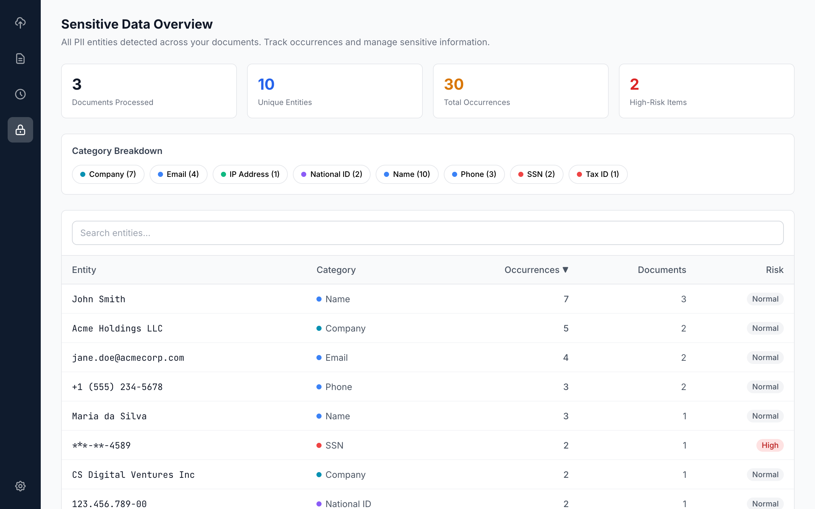Toggle the SSN (2) filter chip
815x509 pixels.
536,174
